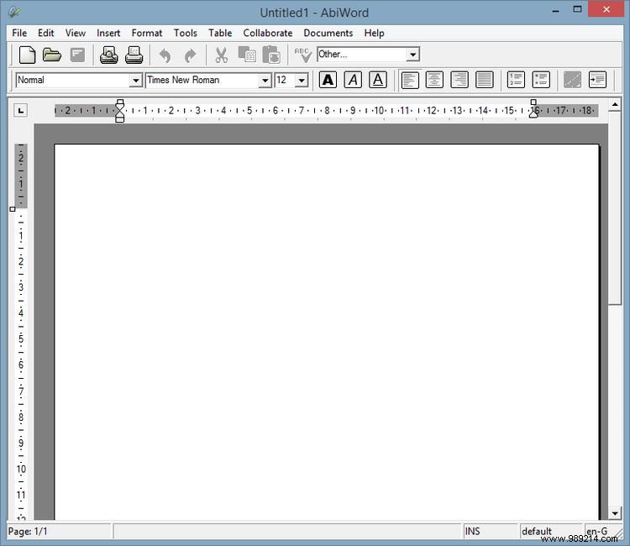Minimize the AbiWord window
The height and width of the screenshot is (546, 630).
[x=556, y=10]
